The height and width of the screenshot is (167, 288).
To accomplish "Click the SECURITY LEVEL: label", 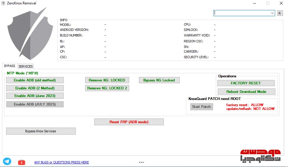I will coord(196,57).
